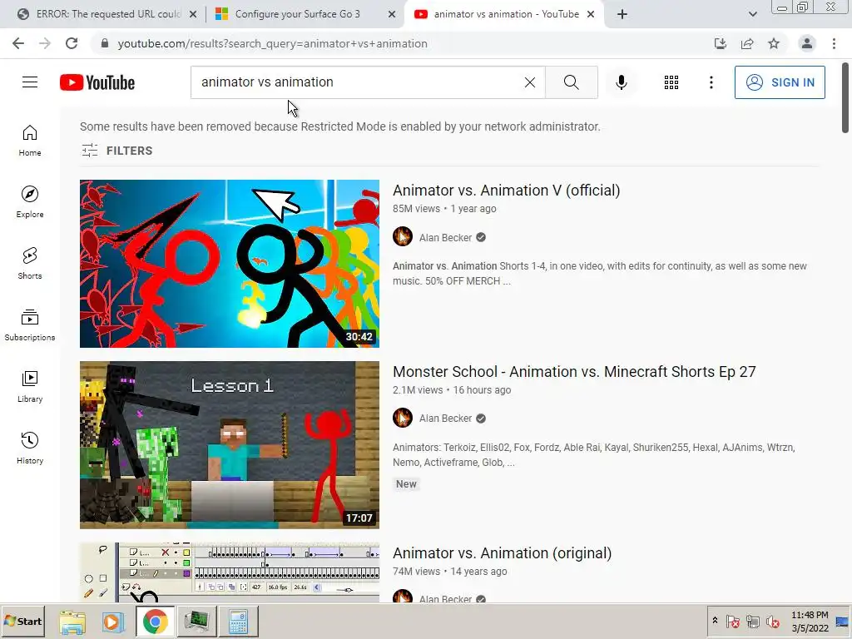Close the animator vs animation tab

pyautogui.click(x=591, y=15)
